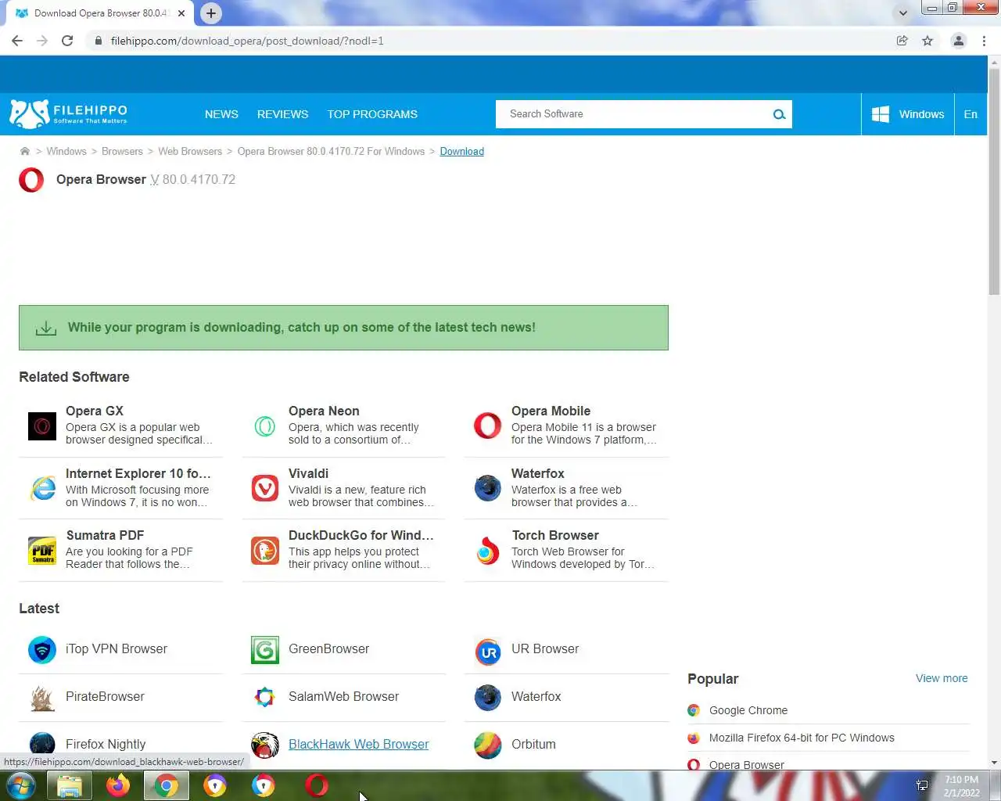Click the Opera GX icon
Screen dimensions: 1001x801
coord(42,426)
